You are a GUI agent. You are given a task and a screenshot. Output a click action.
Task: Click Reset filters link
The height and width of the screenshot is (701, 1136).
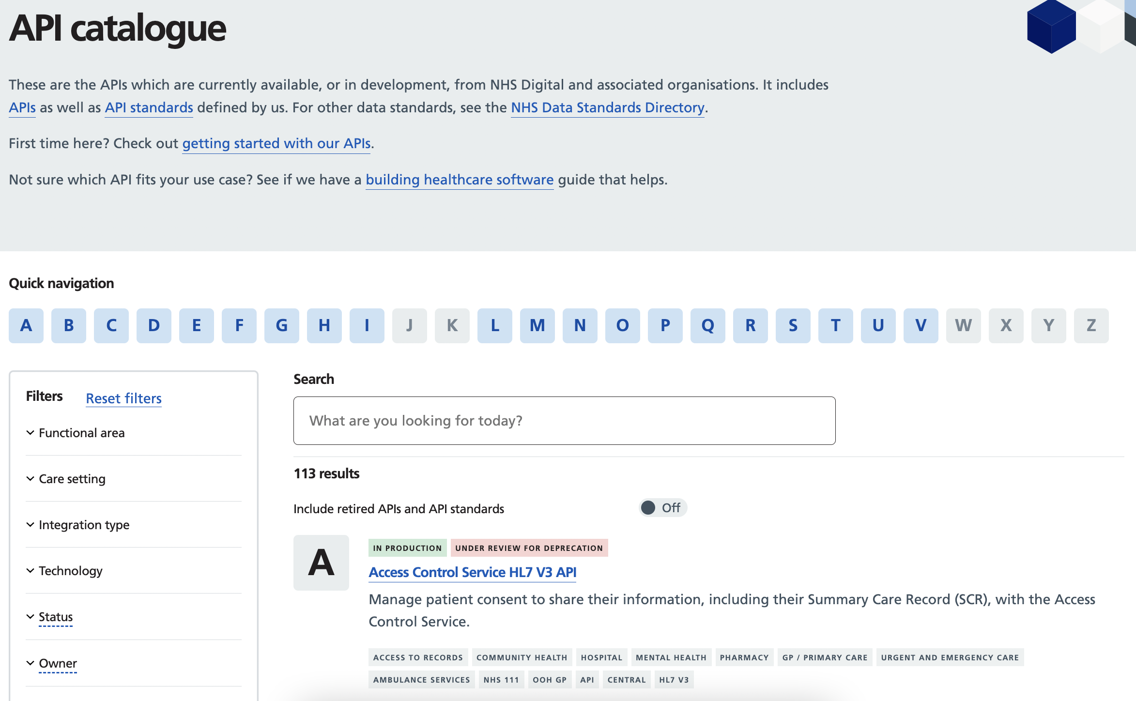pyautogui.click(x=123, y=398)
